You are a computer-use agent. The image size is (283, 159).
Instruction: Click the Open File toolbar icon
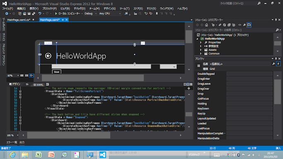(x=24, y=14)
